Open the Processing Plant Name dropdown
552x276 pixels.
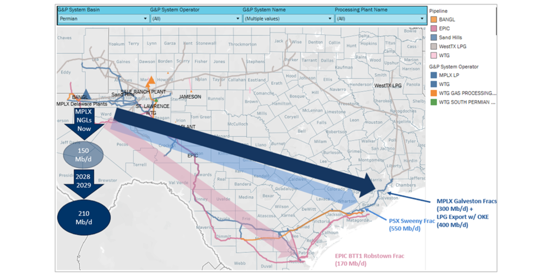tap(380, 19)
